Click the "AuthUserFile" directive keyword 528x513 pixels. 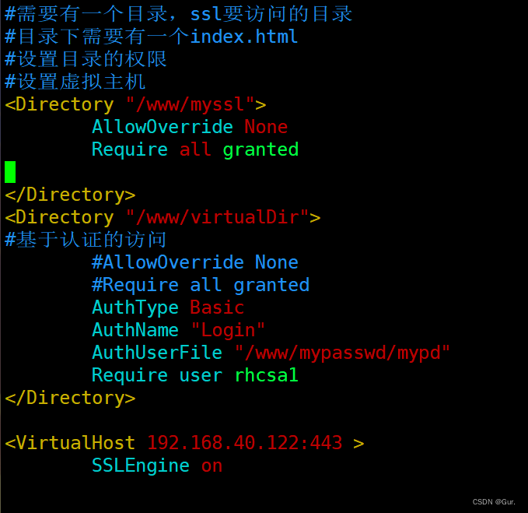point(156,353)
